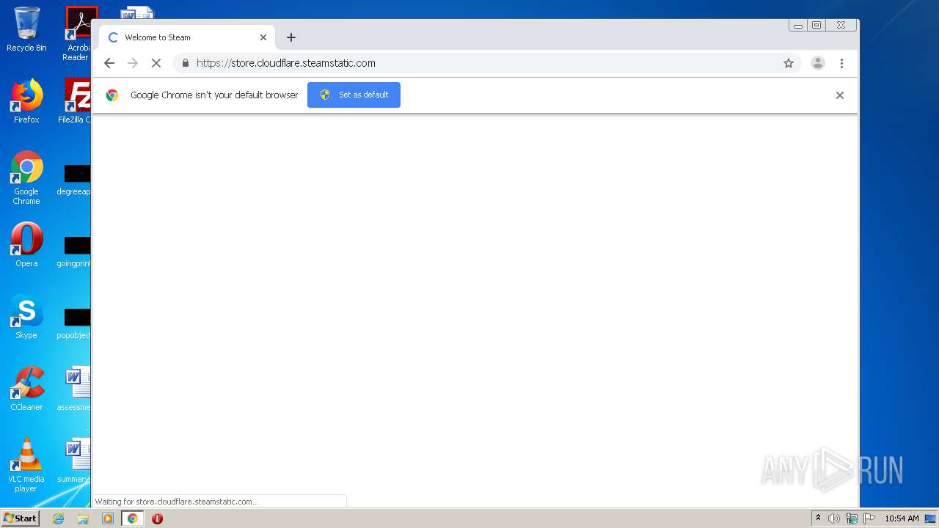This screenshot has width=939, height=528.
Task: Stop loading the page with X button
Action: pyautogui.click(x=156, y=63)
